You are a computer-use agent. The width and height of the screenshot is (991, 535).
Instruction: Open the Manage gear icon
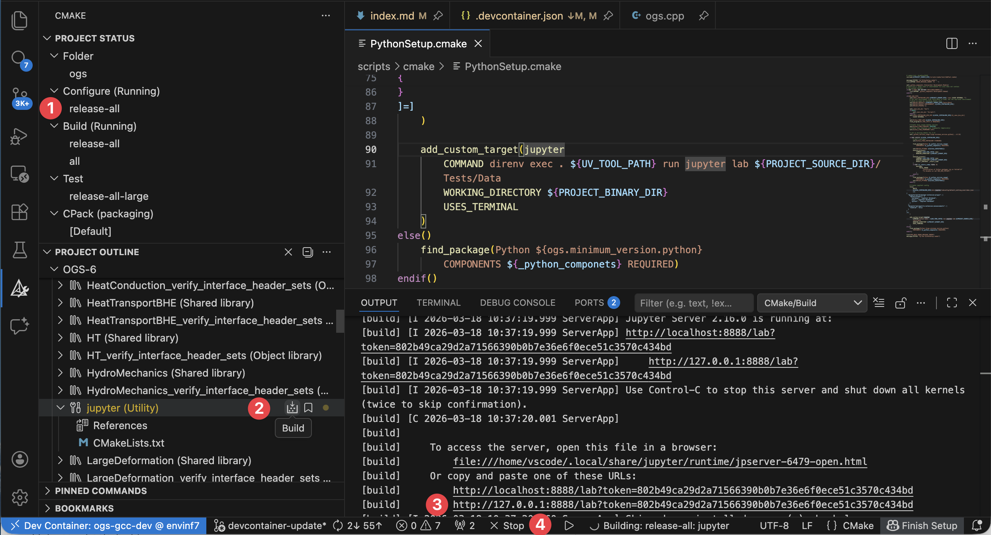20,497
